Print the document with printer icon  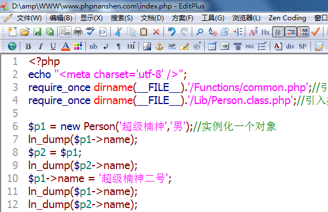coord(78,32)
